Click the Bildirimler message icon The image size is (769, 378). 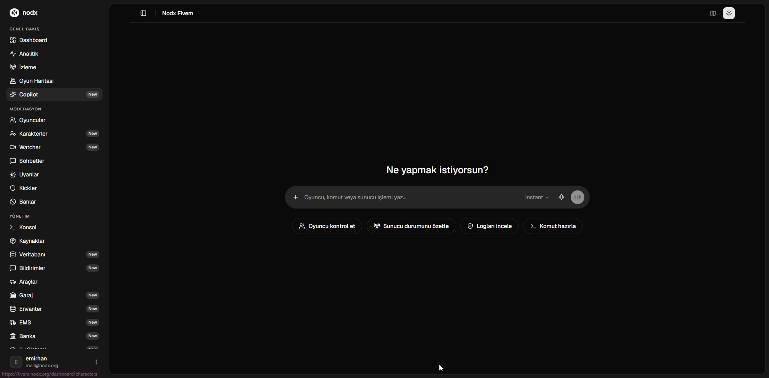coord(13,268)
